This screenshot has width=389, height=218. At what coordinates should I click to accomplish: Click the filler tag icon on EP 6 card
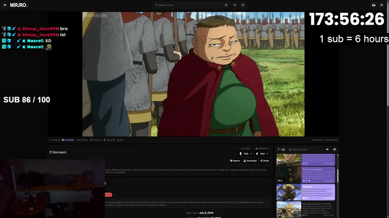(310, 181)
